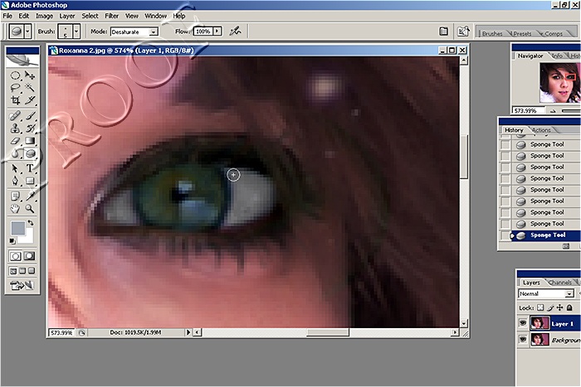The width and height of the screenshot is (581, 387).
Task: Select the Path Selection arrow tool
Action: (15, 169)
